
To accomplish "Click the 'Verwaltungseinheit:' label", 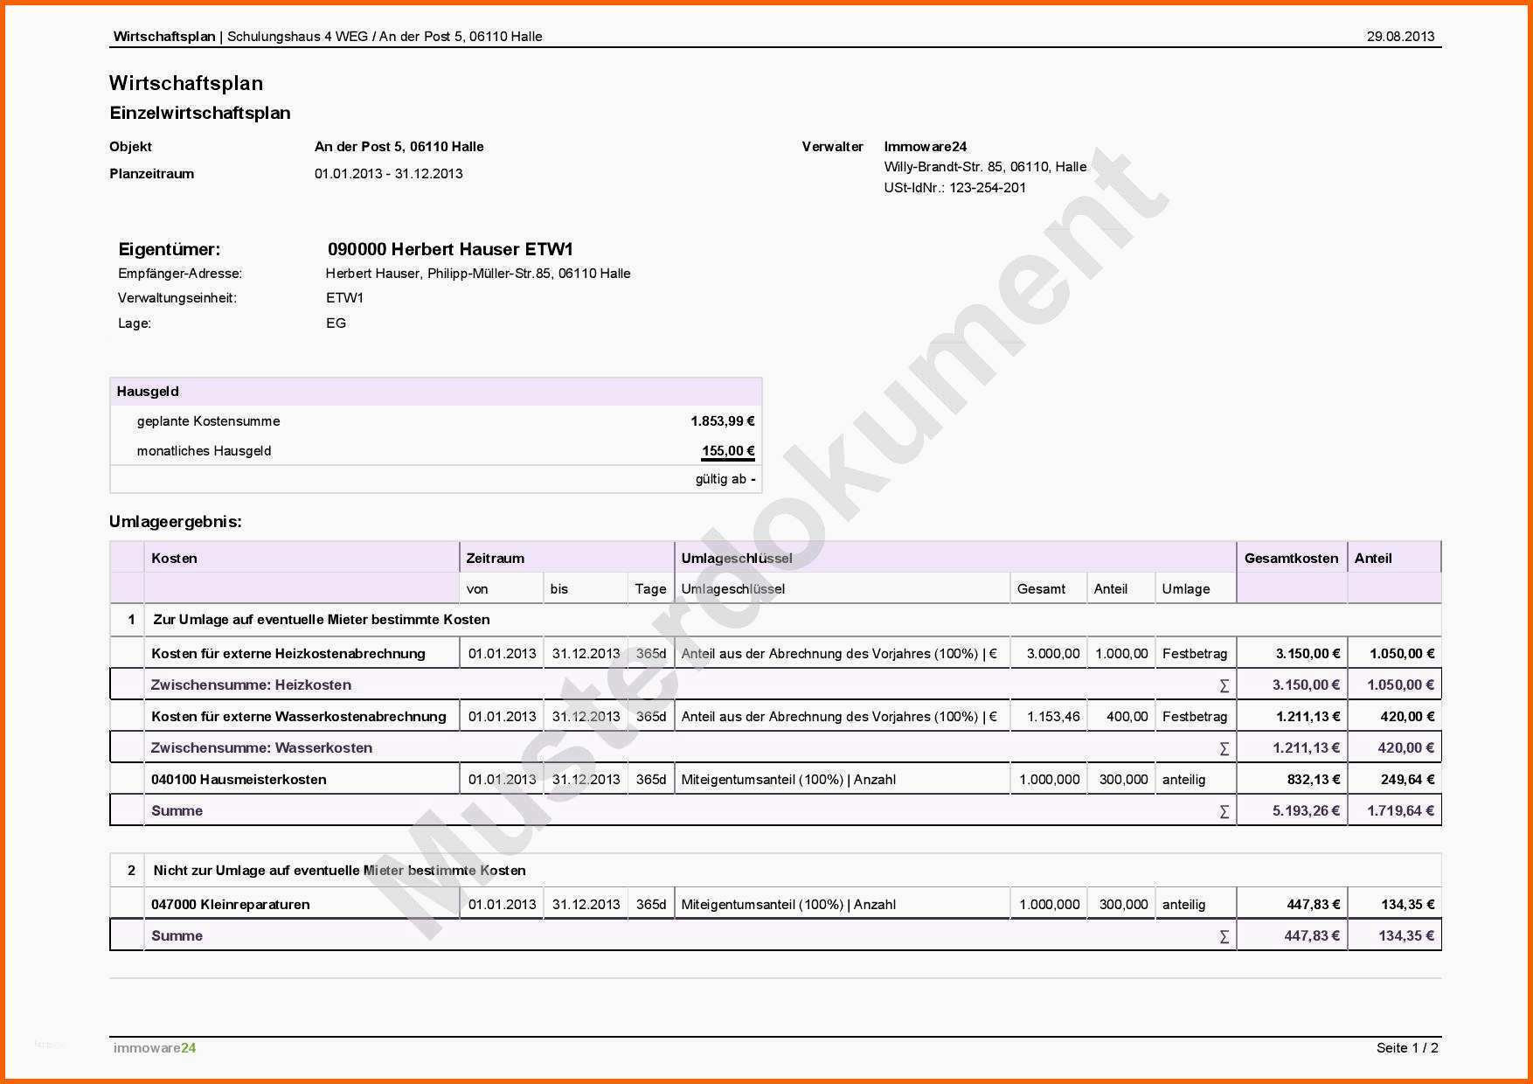I will (177, 298).
